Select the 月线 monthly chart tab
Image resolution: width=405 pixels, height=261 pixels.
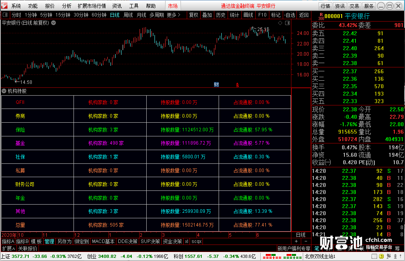141,15
